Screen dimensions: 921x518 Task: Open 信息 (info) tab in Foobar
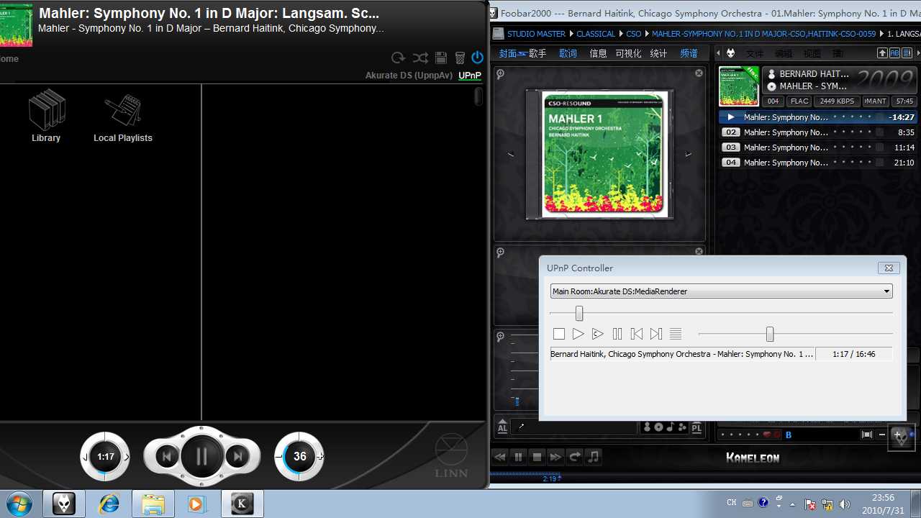(598, 53)
